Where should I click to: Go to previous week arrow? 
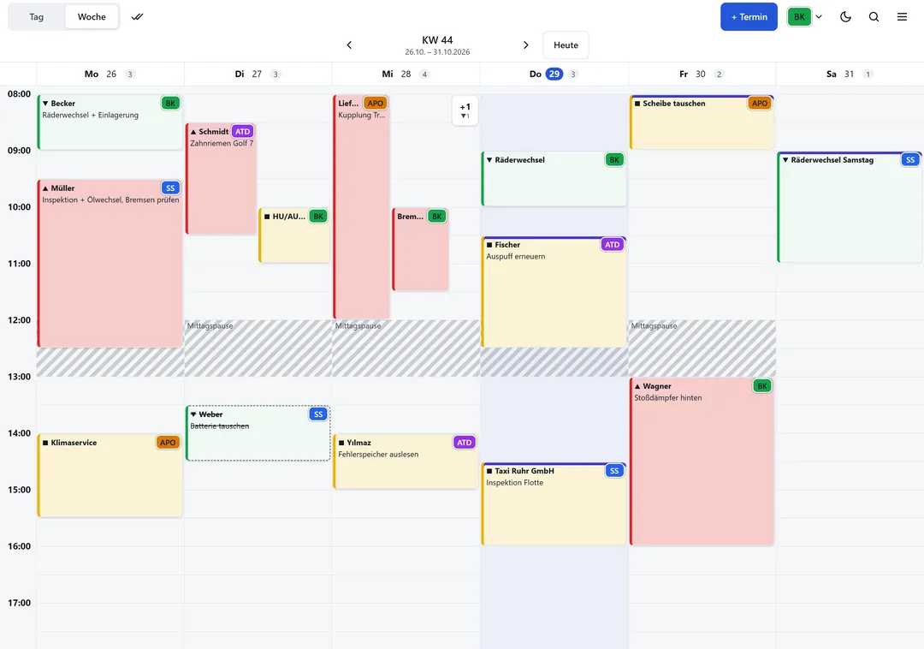click(x=349, y=45)
